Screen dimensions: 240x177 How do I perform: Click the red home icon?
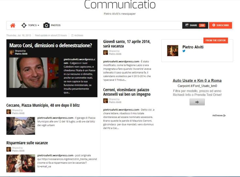tap(13, 25)
